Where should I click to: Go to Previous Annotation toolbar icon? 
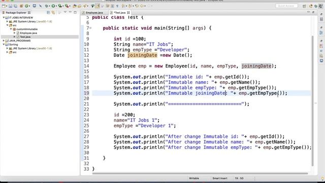click(130, 6)
